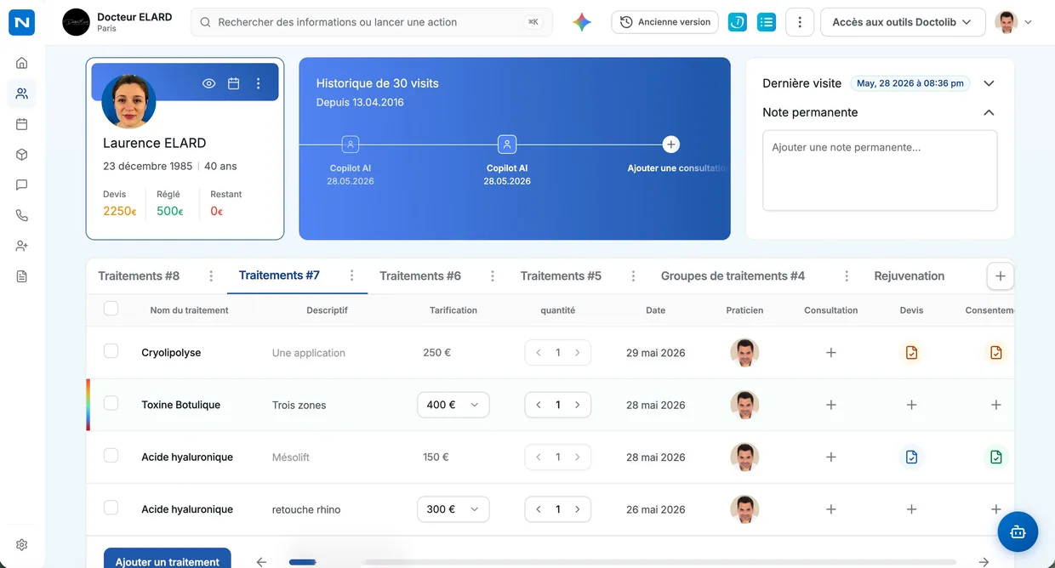The height and width of the screenshot is (568, 1055).
Task: Select middle Copilot AI timeline visit marker
Action: click(507, 145)
